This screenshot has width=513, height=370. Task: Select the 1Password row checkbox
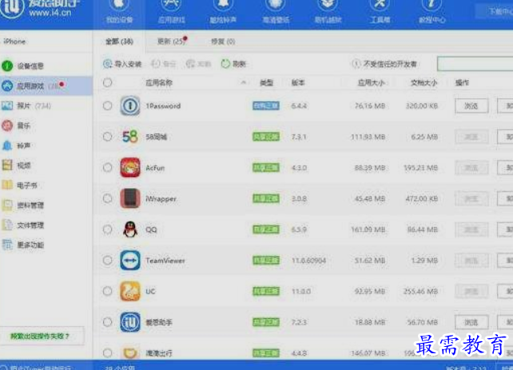pos(107,106)
